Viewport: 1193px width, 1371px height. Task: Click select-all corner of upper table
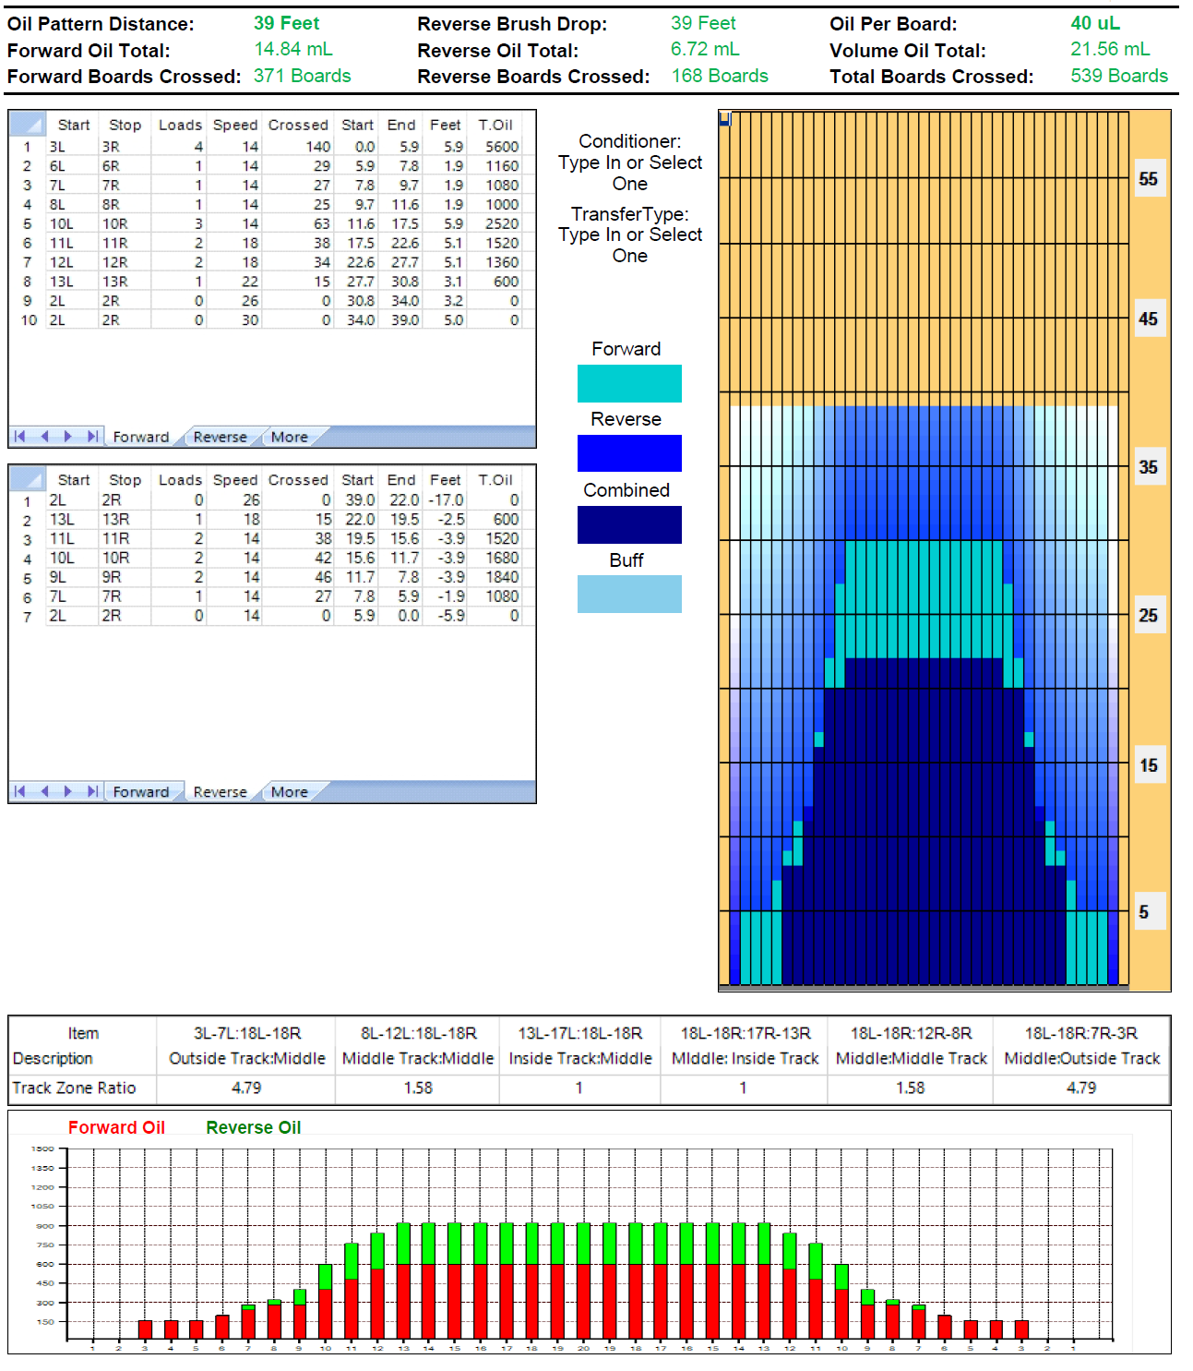click(x=27, y=125)
